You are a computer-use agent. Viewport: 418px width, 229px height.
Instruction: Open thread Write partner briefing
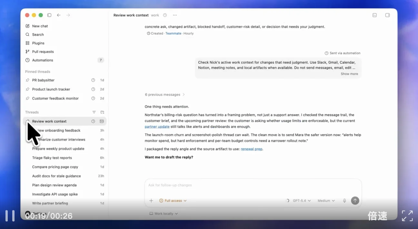pyautogui.click(x=50, y=203)
